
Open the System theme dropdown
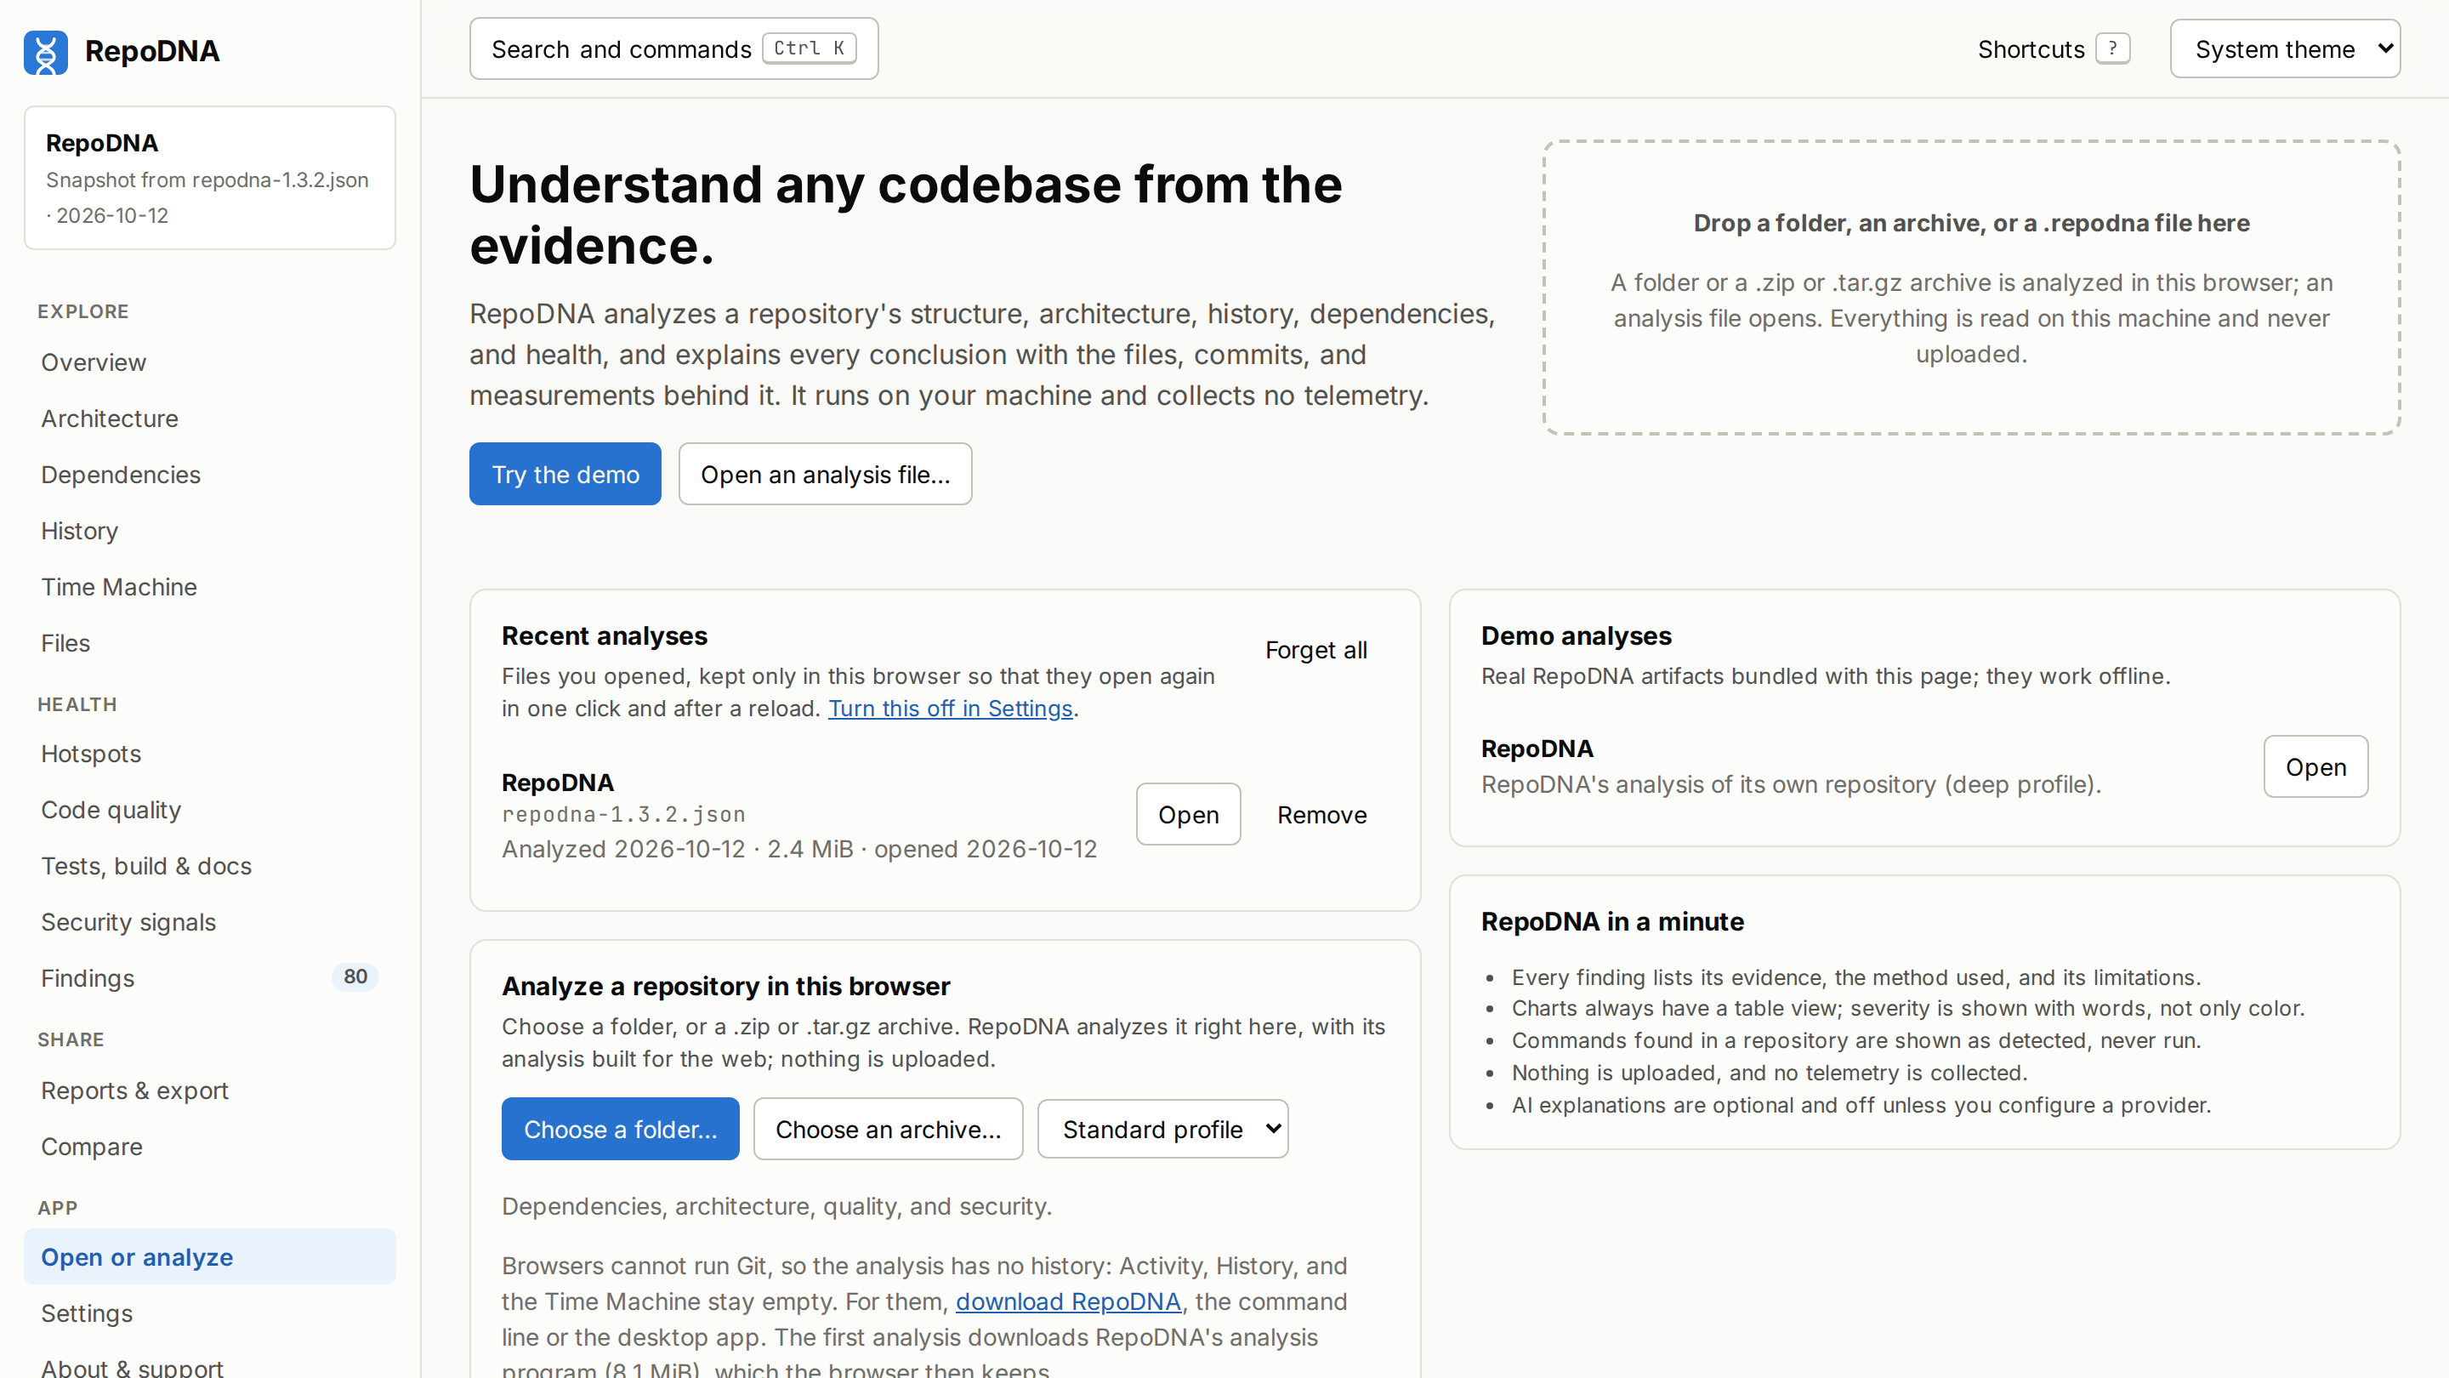2285,48
